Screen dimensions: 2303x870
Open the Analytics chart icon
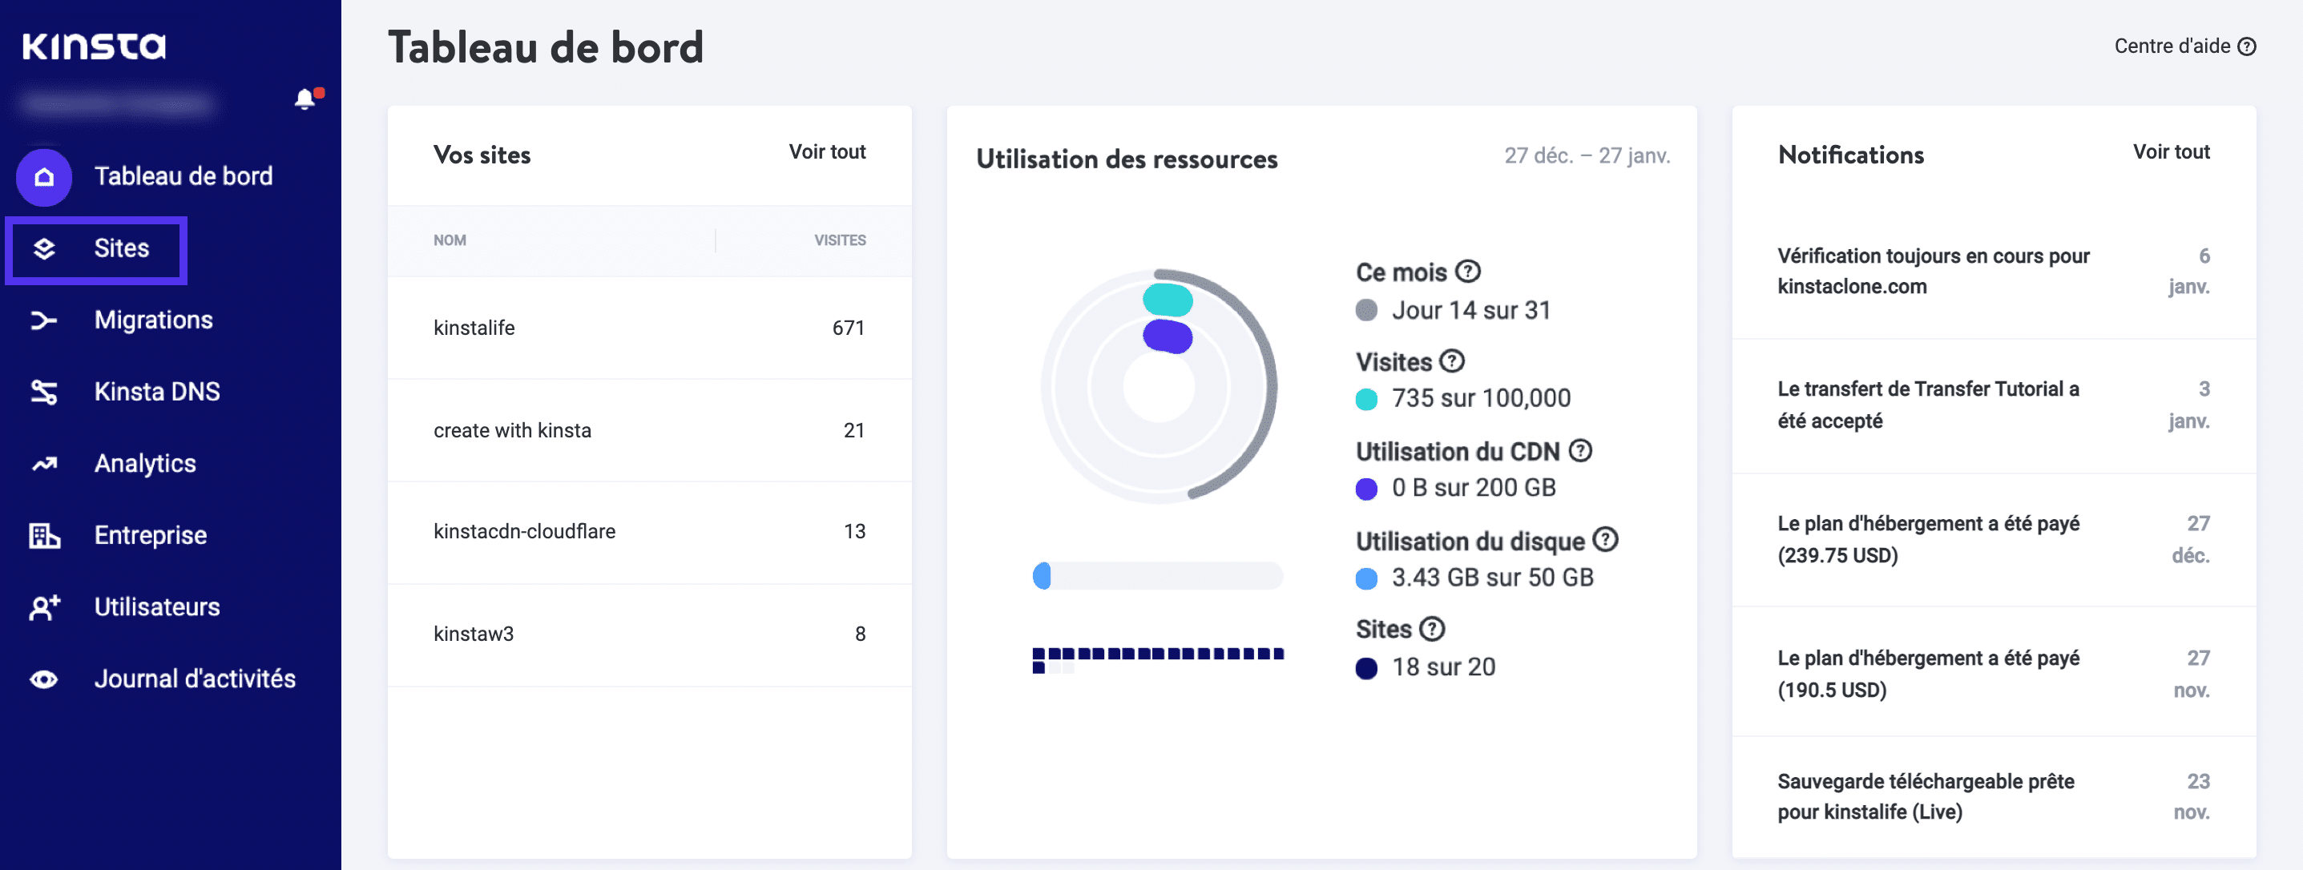(x=44, y=463)
